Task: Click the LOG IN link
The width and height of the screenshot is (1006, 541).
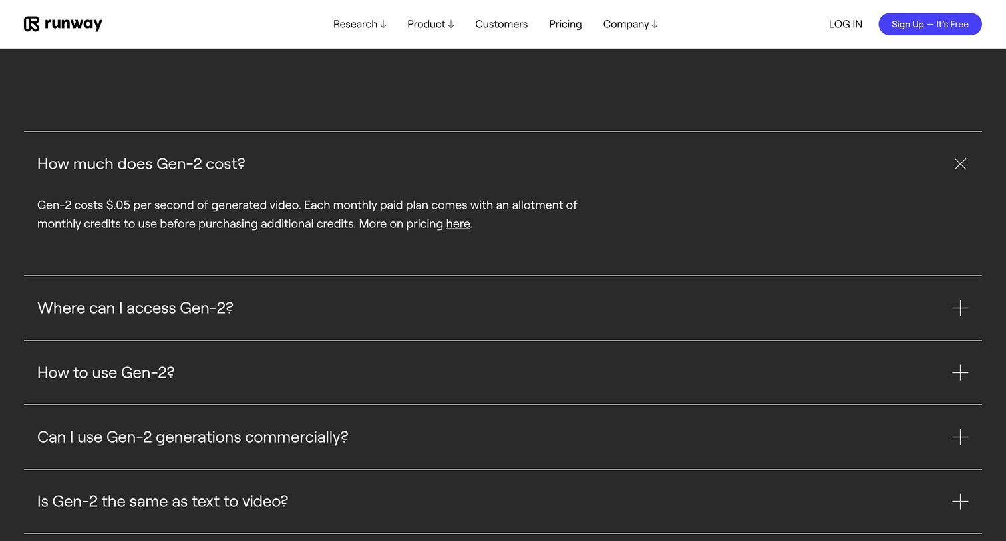Action: [845, 24]
